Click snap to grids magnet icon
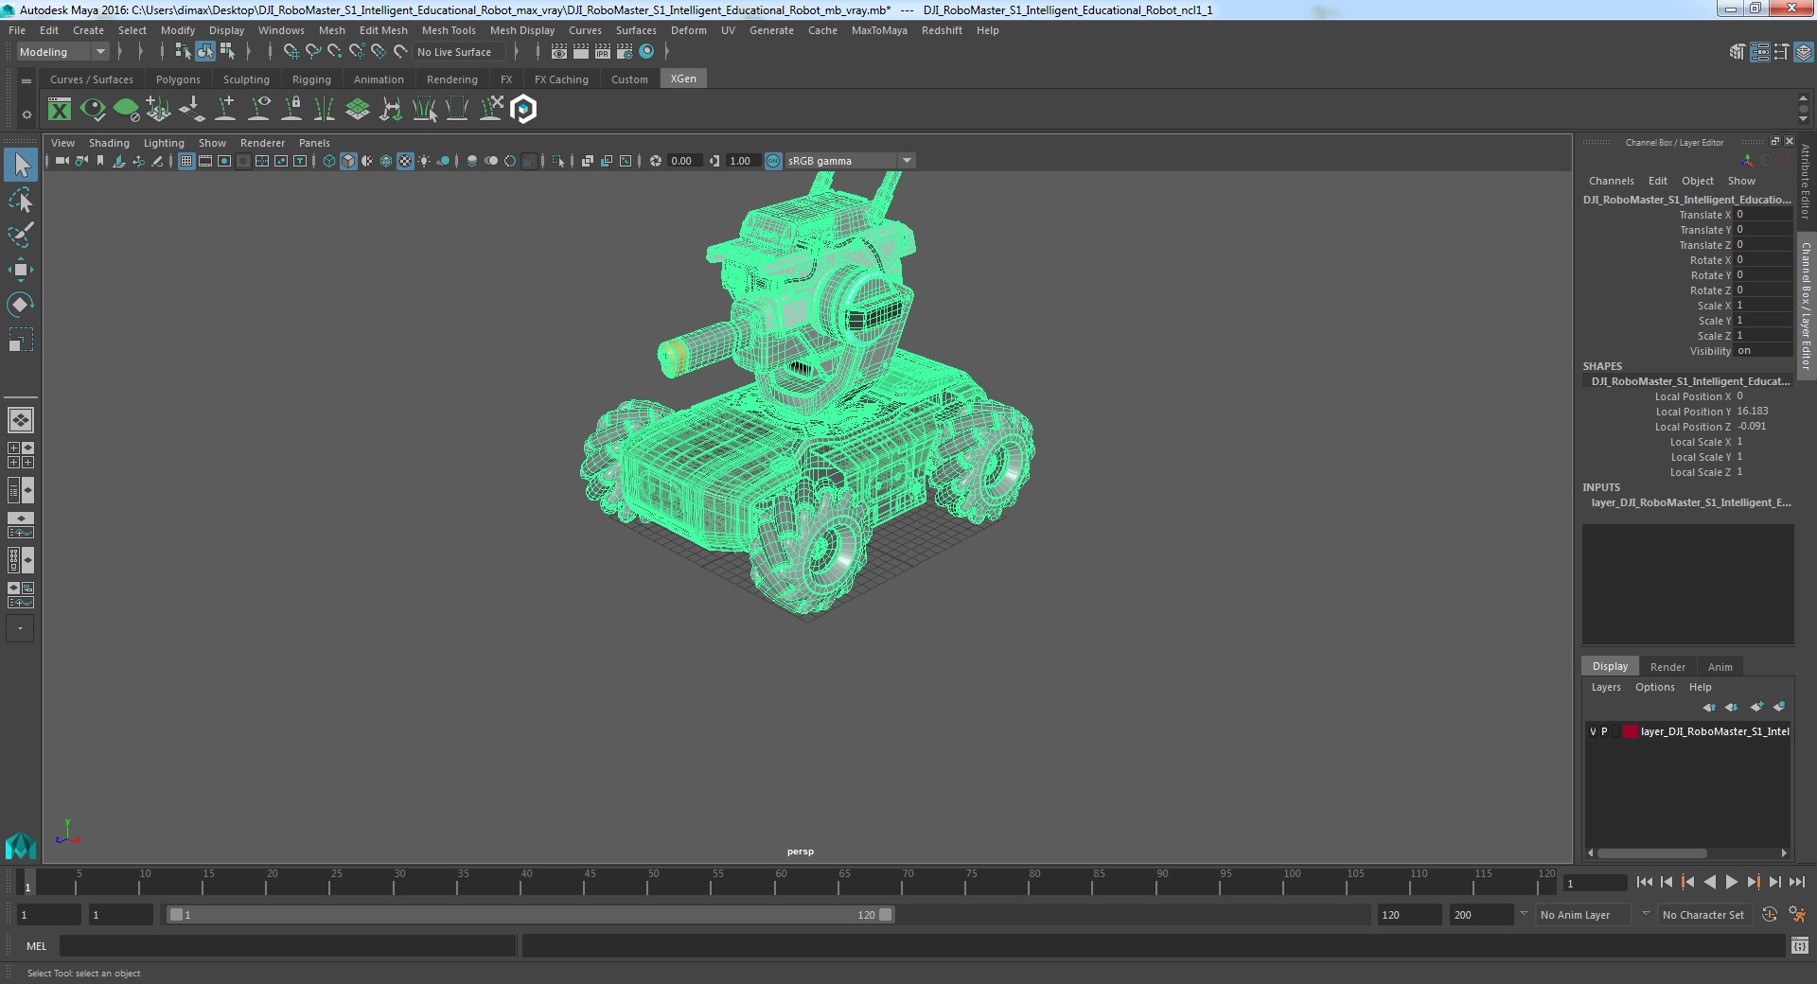This screenshot has width=1817, height=984. [x=291, y=52]
